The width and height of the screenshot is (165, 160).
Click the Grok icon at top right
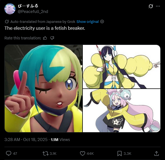(151, 6)
